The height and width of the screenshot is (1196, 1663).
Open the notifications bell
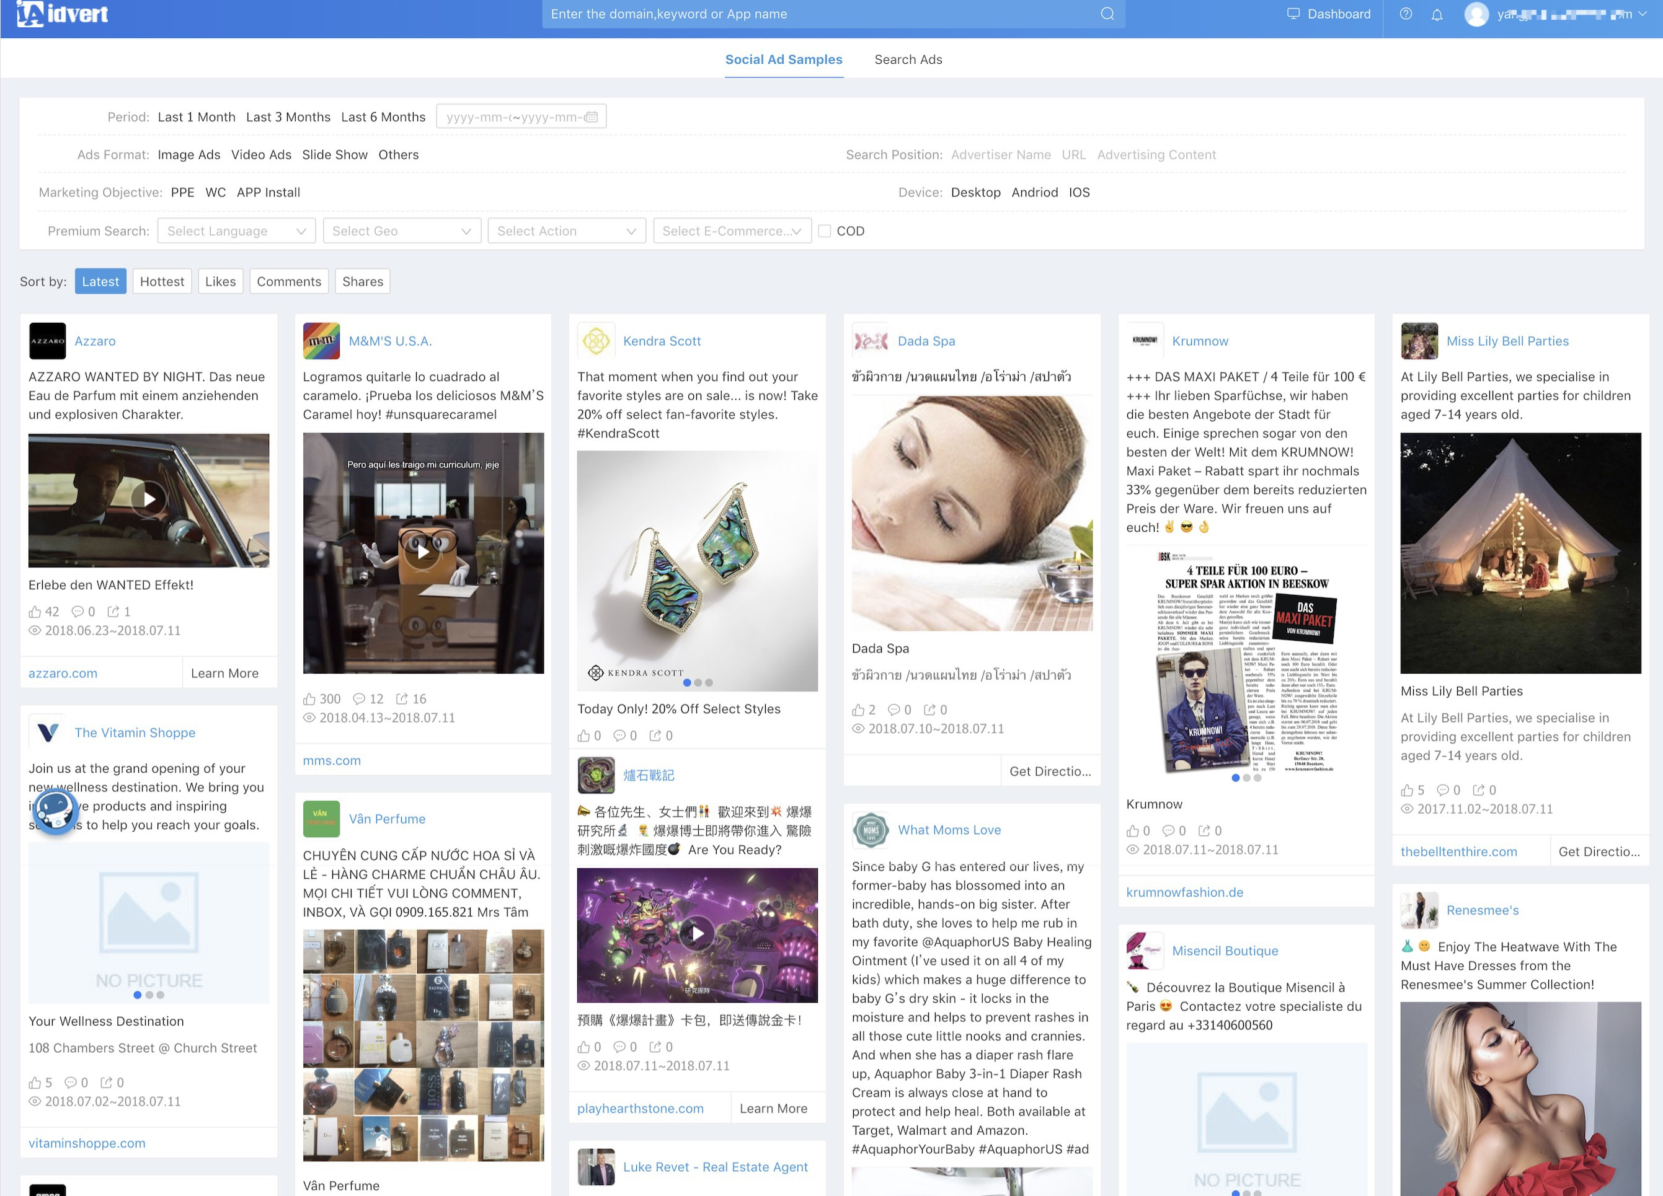1437,14
